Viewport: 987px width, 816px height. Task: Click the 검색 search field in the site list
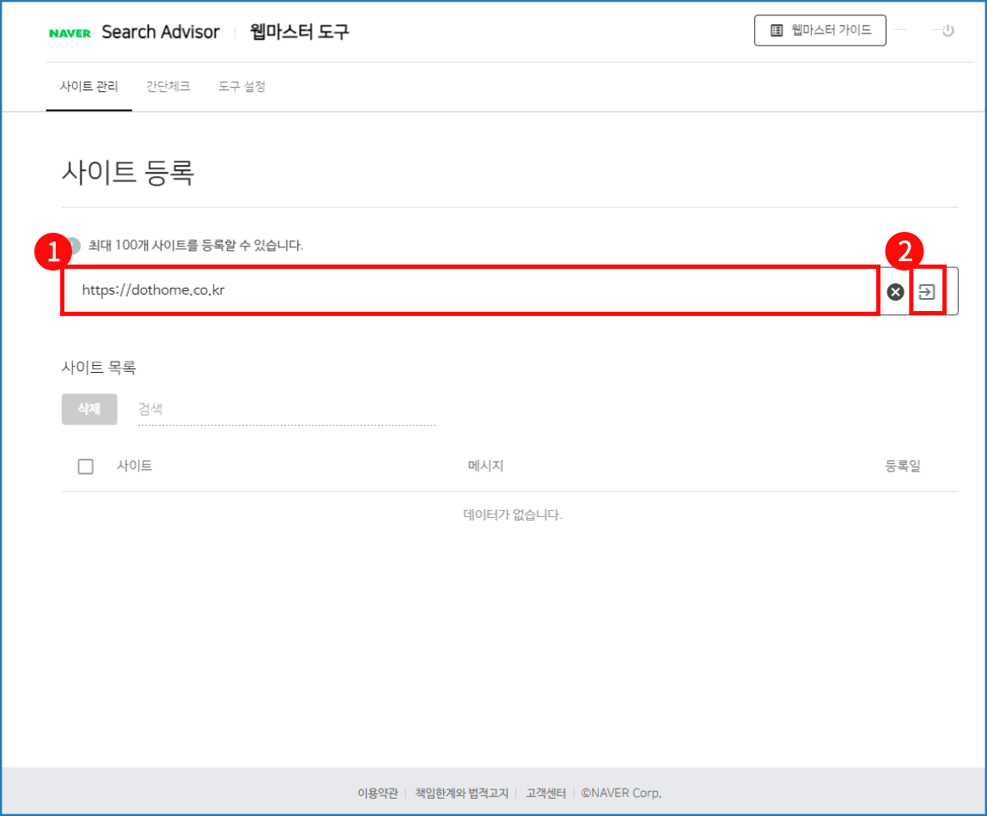tap(258, 409)
